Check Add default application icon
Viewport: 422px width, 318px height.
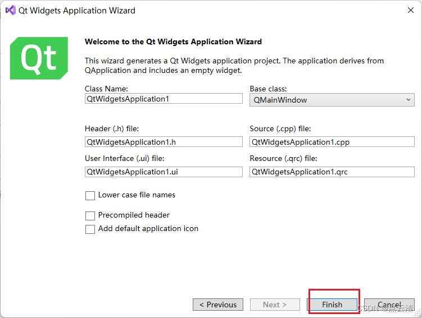(x=90, y=229)
